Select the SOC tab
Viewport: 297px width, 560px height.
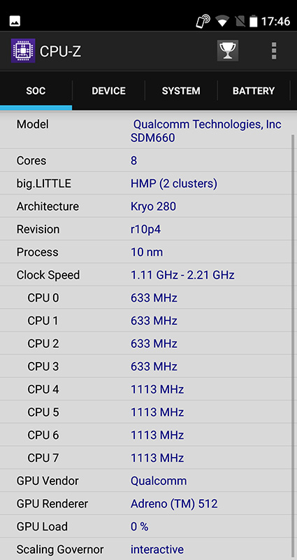click(36, 91)
